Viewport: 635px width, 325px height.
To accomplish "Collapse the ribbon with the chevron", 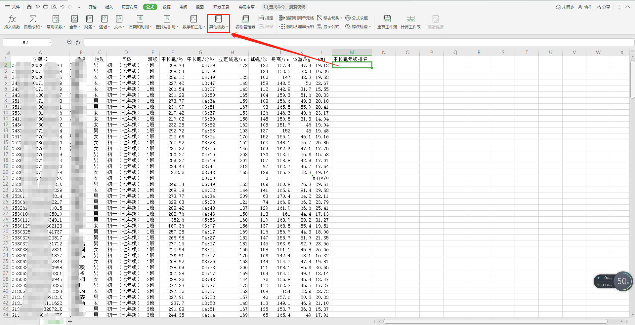I will click(x=628, y=7).
